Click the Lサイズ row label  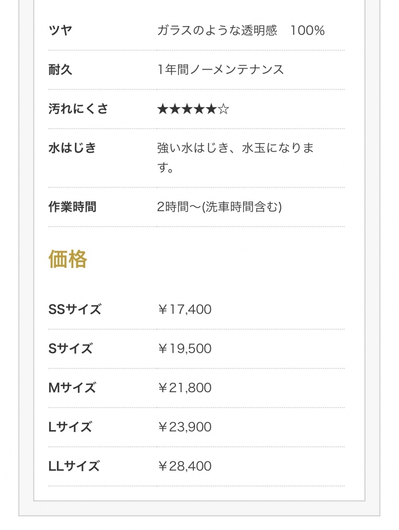click(70, 427)
